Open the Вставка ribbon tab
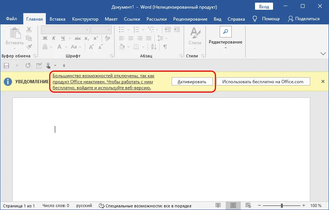Image resolution: width=329 pixels, height=210 pixels. coord(57,19)
